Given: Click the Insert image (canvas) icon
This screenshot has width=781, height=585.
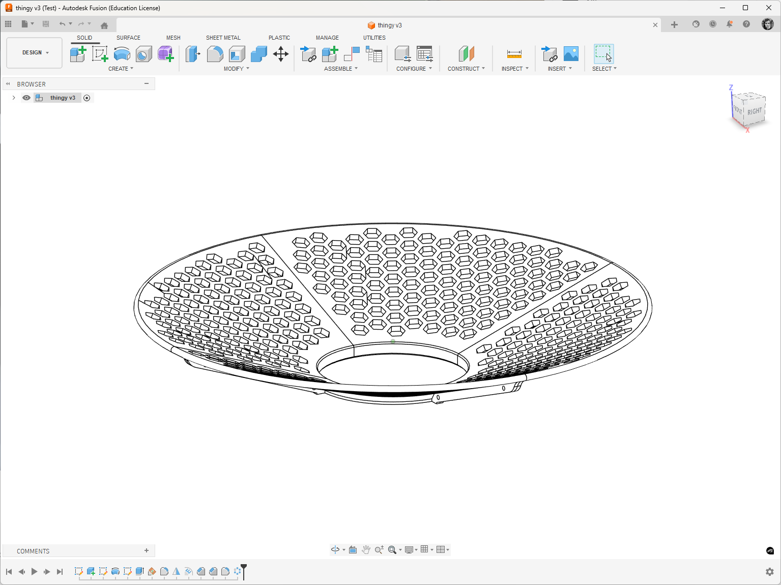Looking at the screenshot, I should point(571,53).
